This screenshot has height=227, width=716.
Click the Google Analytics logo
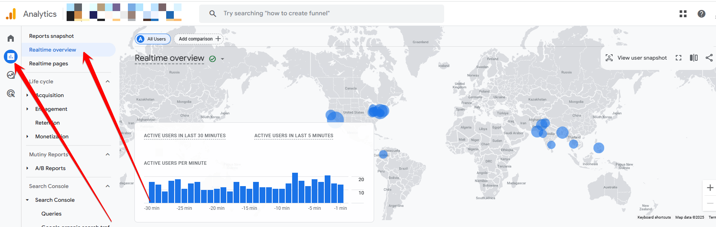[x=11, y=14]
